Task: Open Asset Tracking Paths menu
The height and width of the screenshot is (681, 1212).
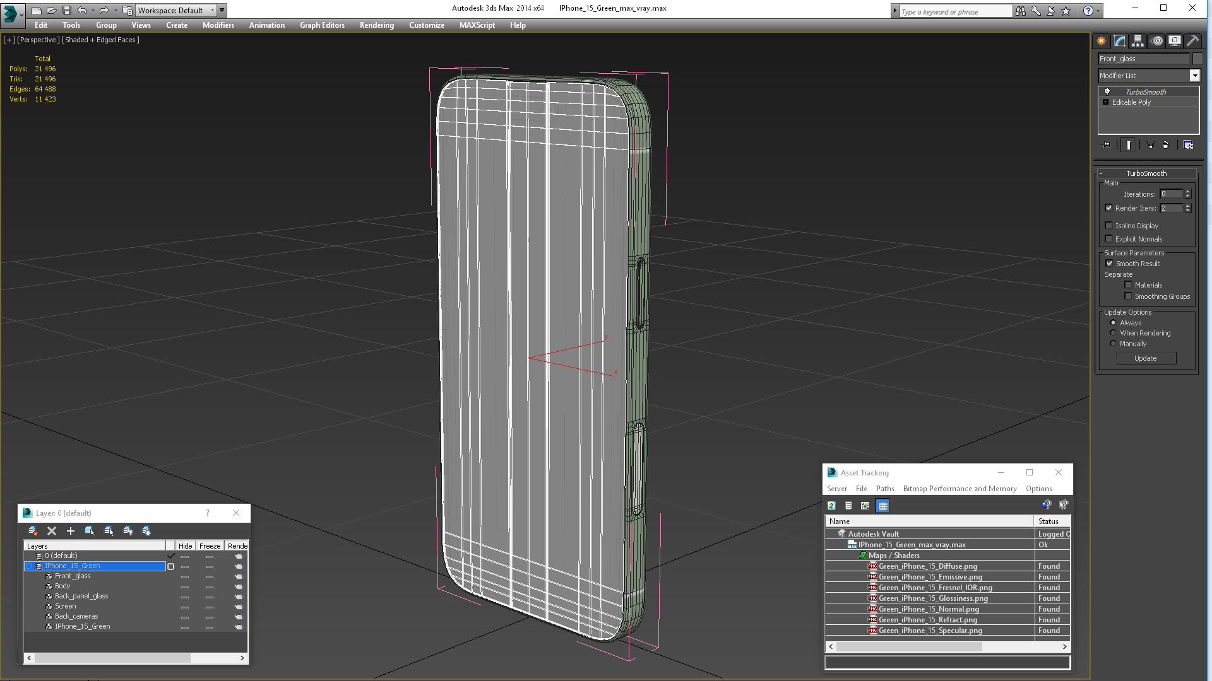Action: 885,489
